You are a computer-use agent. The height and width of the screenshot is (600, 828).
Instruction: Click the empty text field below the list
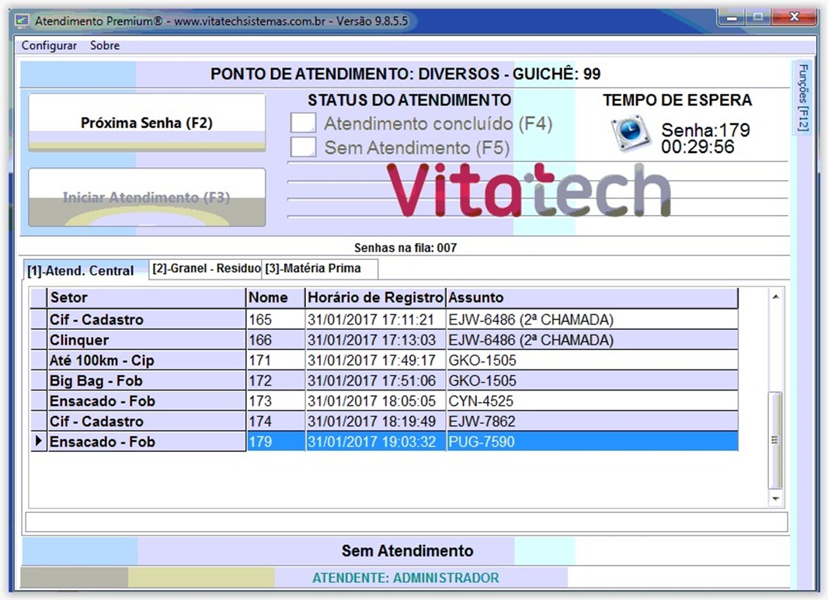[406, 521]
